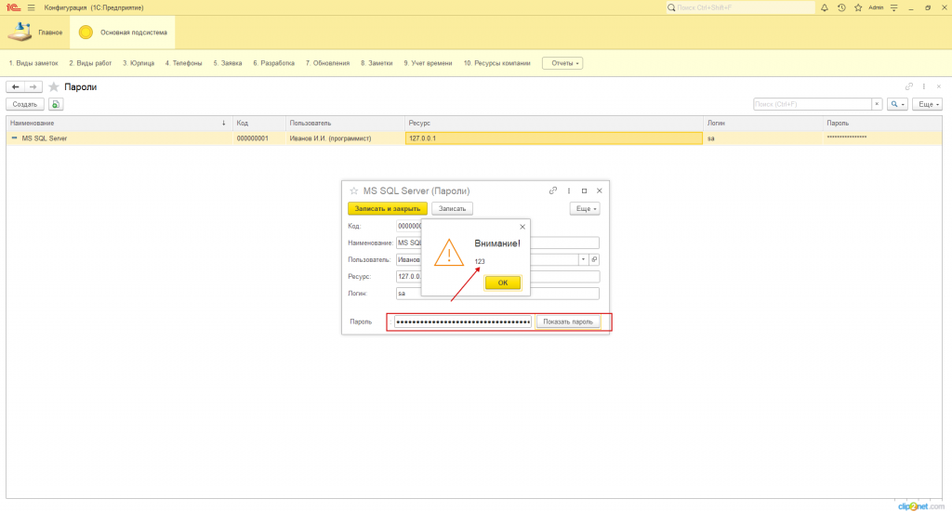
Task: Open history clock icon
Action: pyautogui.click(x=840, y=7)
